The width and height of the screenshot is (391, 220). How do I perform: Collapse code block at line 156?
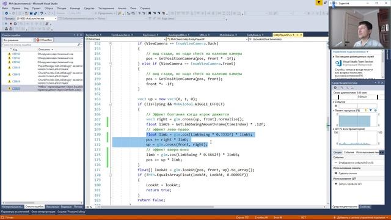(x=110, y=64)
